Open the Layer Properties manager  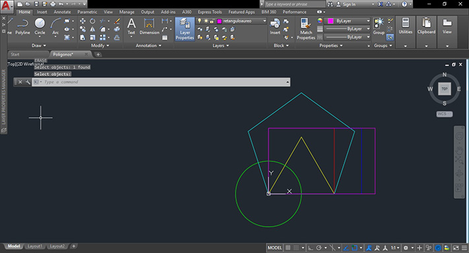[185, 29]
